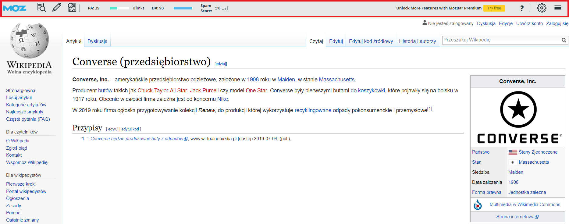Click the Spam Score signal bars icon
This screenshot has height=224, width=569.
coord(225,8)
